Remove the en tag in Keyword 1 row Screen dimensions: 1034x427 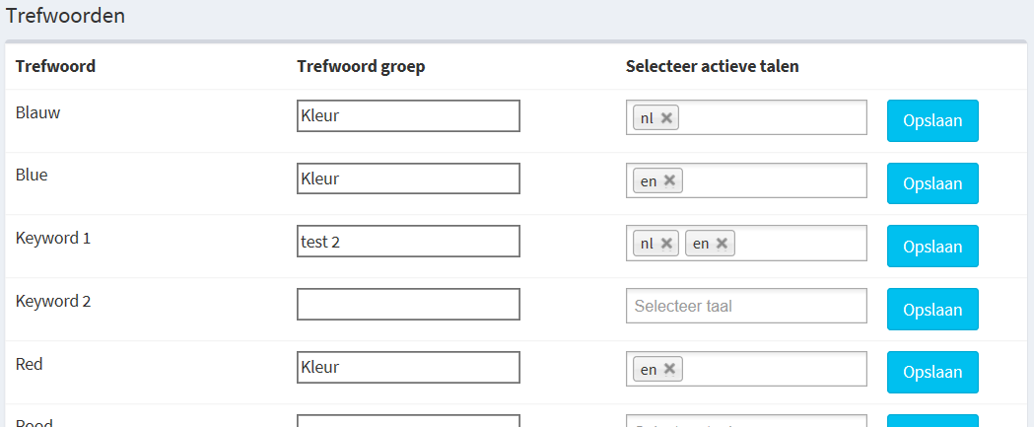(723, 244)
